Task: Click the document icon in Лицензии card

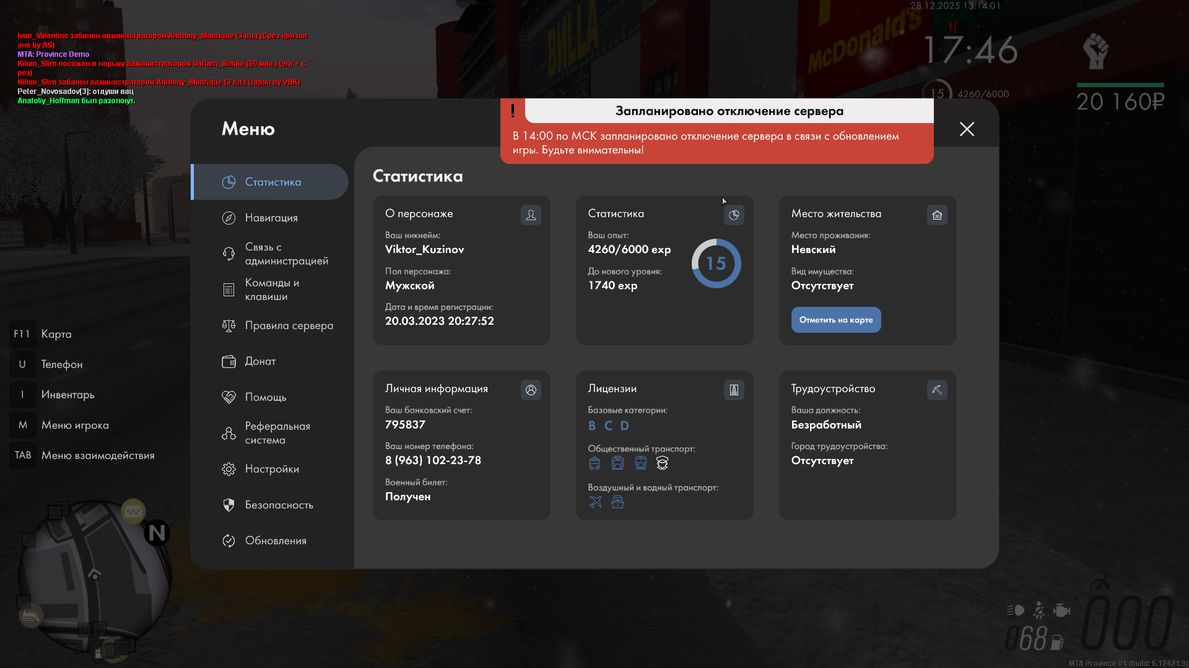Action: [x=734, y=390]
